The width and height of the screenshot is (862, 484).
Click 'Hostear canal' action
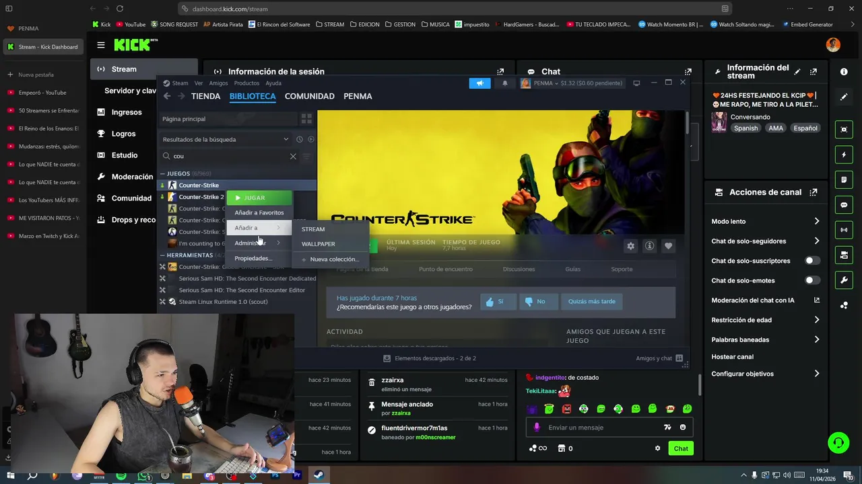pyautogui.click(x=732, y=357)
